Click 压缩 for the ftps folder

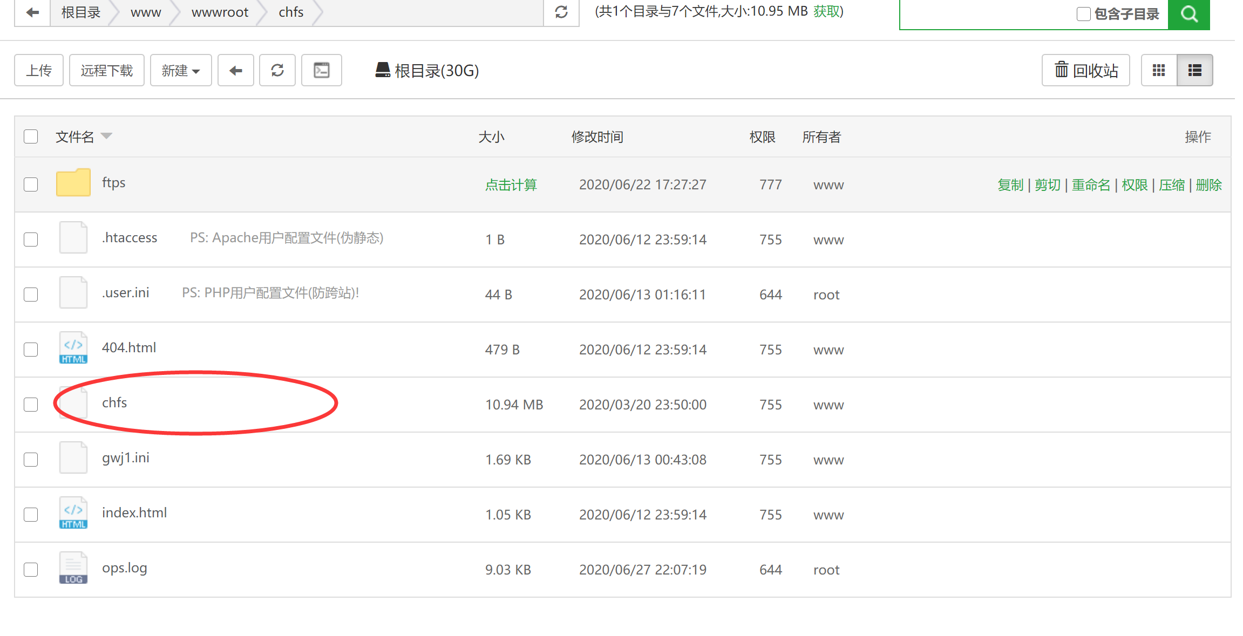1172,185
